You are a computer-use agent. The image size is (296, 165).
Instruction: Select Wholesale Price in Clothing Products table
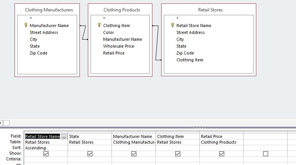tap(118, 46)
